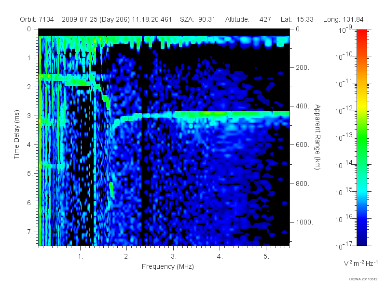The height and width of the screenshot is (289, 386).
Task: Click the 0. tick label on time delay axis
Action: coord(30,29)
